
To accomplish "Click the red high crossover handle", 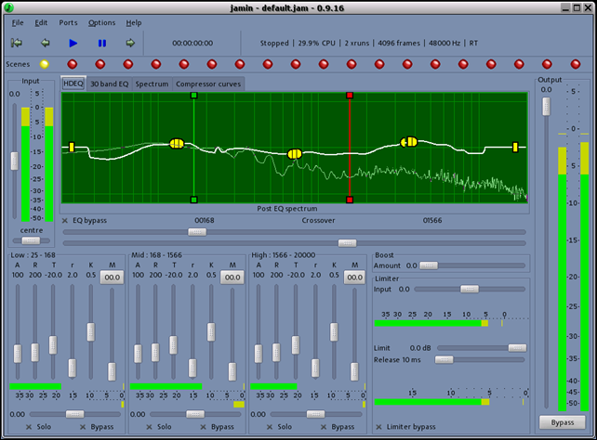I will point(350,96).
